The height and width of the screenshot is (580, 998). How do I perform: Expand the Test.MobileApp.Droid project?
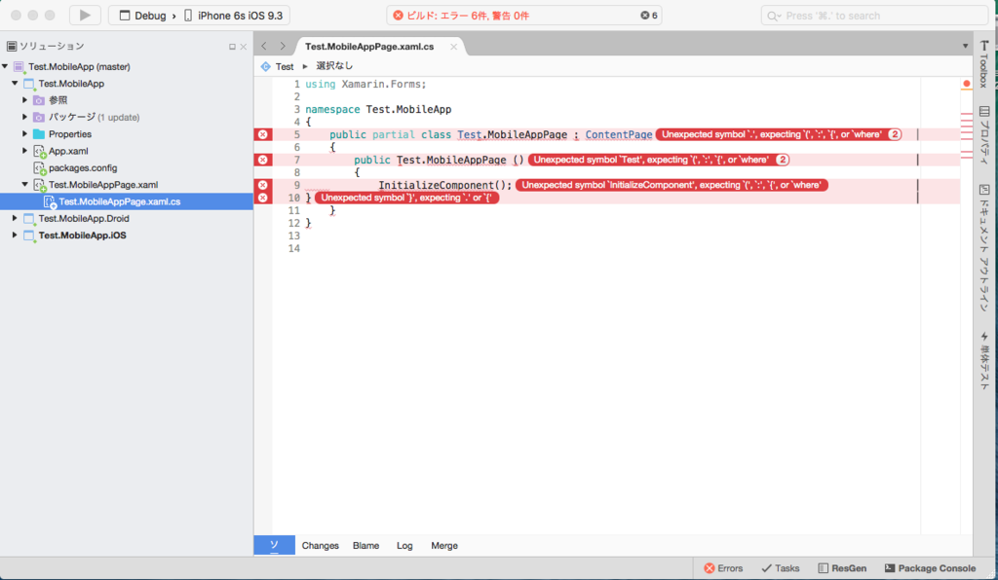click(x=15, y=218)
